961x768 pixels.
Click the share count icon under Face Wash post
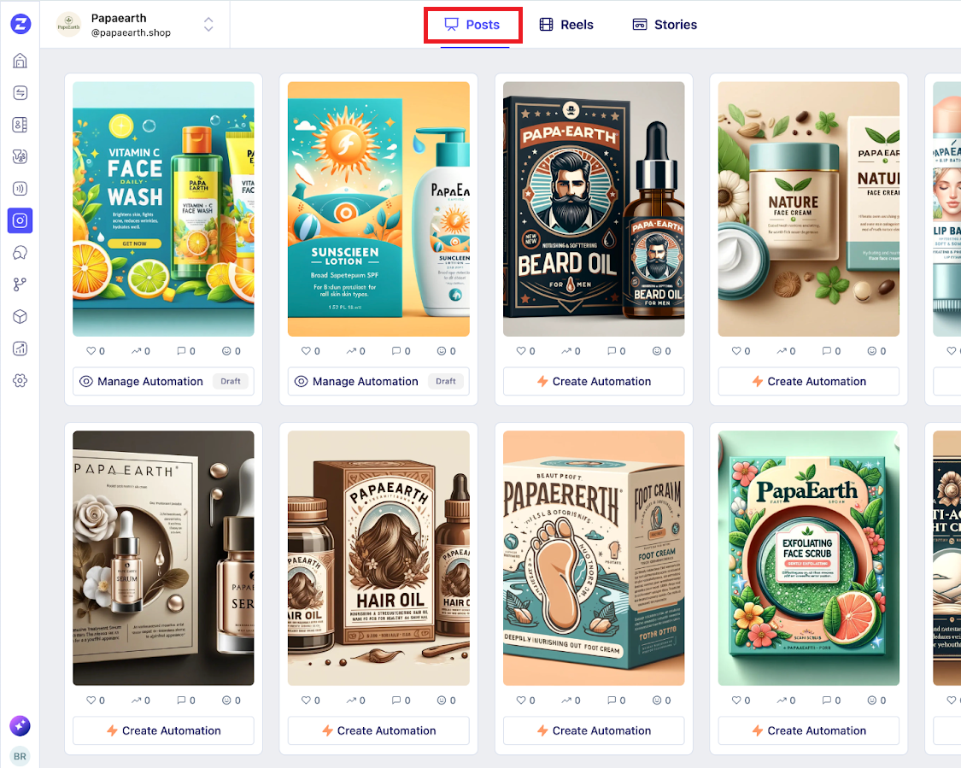136,351
